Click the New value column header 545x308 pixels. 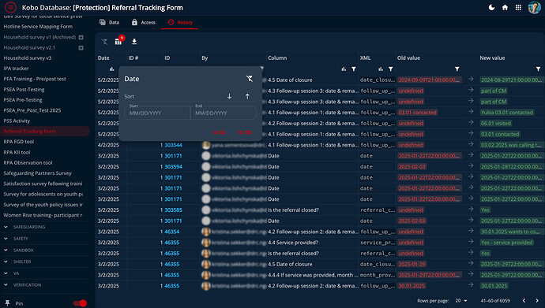(x=492, y=58)
